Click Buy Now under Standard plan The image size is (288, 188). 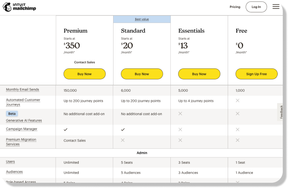(142, 74)
